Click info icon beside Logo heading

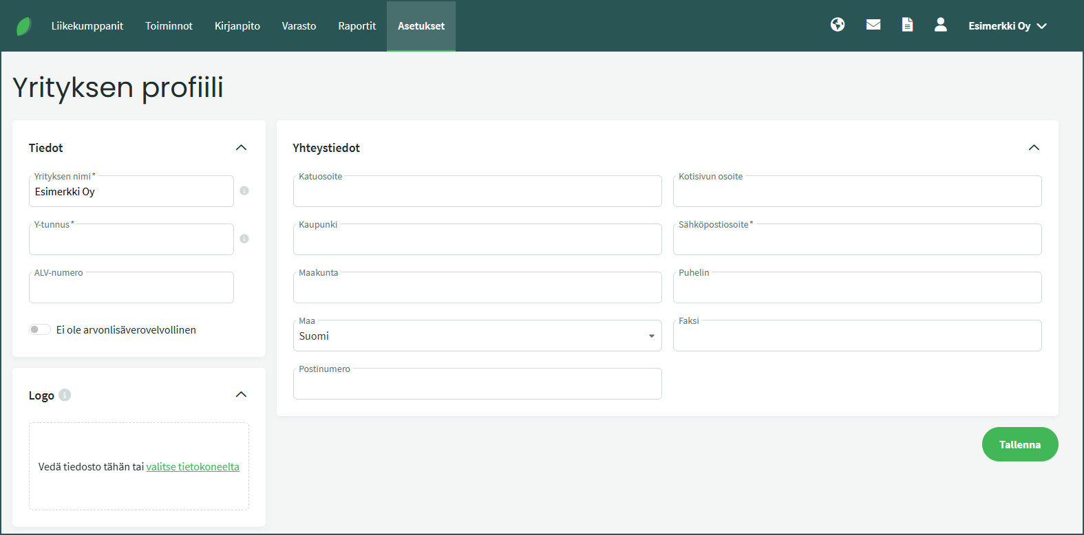(x=65, y=395)
